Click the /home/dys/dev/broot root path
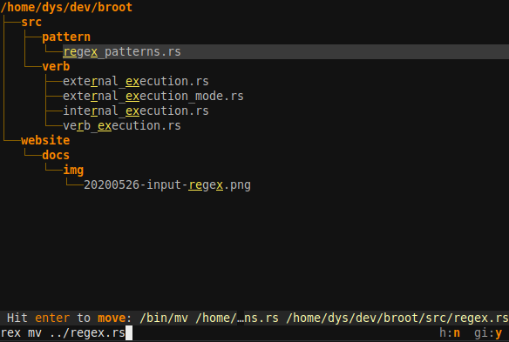 (66, 7)
